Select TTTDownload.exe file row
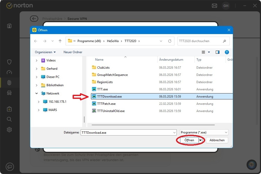This screenshot has width=261, height=174. [162, 97]
